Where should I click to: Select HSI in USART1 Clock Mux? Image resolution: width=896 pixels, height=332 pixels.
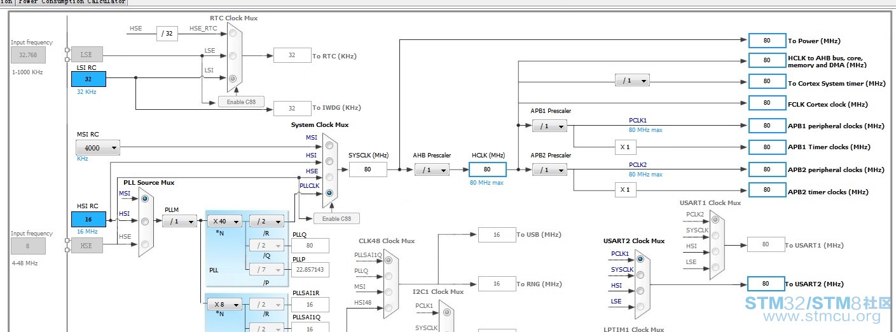[x=715, y=251]
